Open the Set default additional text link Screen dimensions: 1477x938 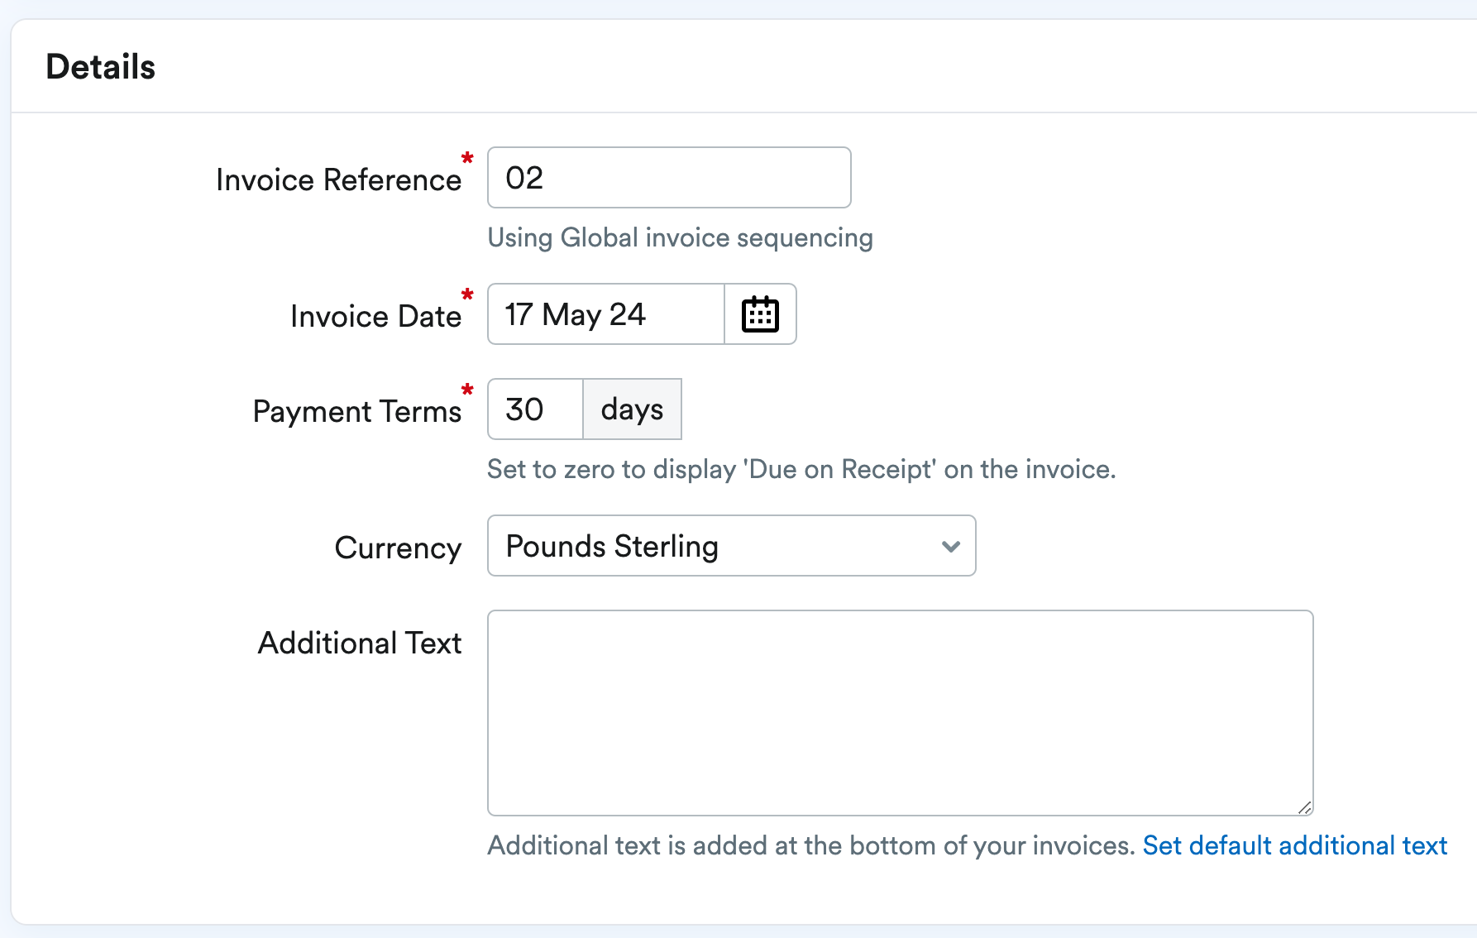1294,845
